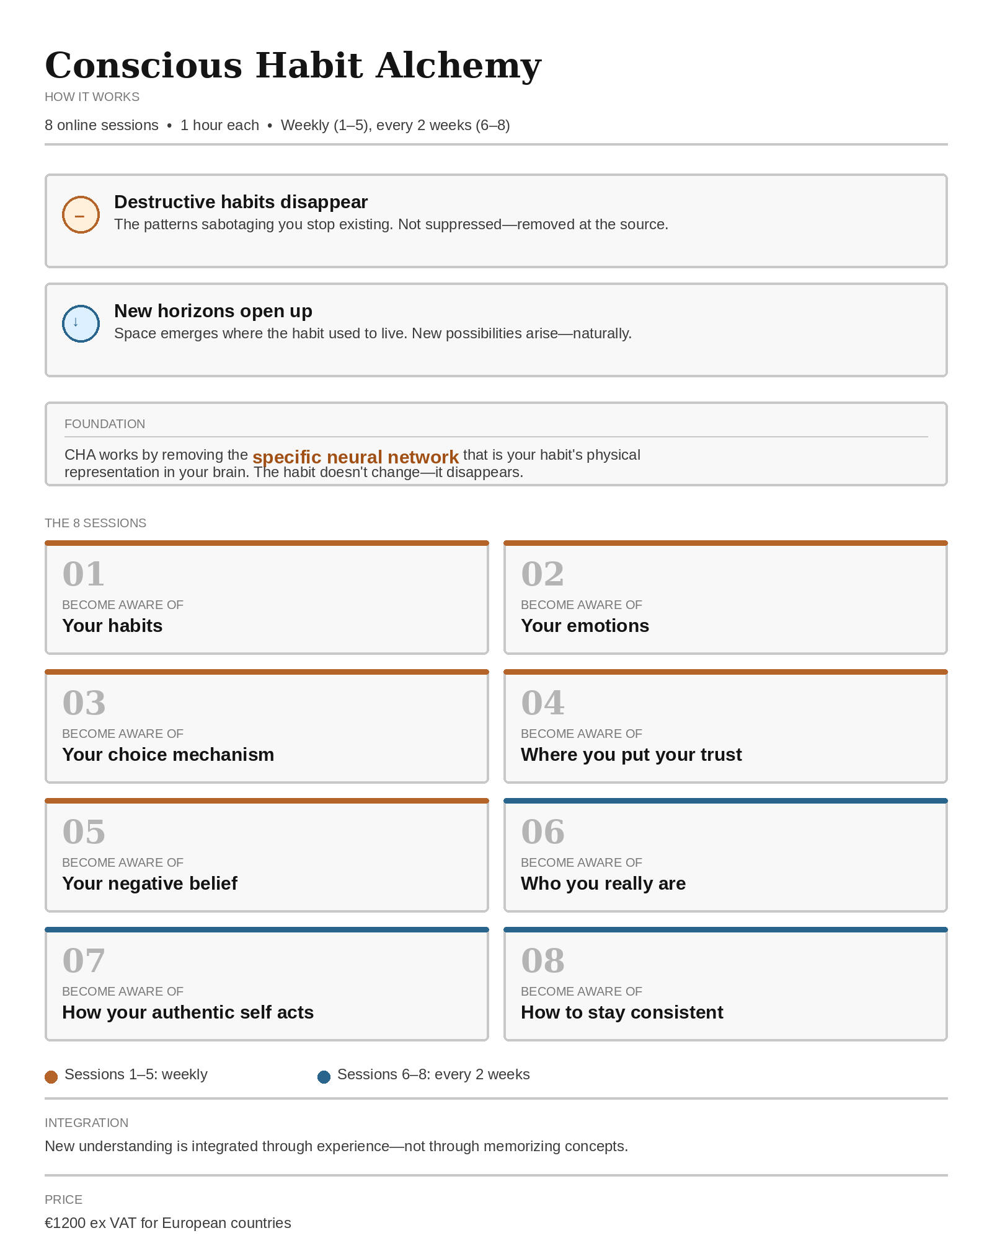Select session 08 How to stay consistent
The width and height of the screenshot is (992, 1254).
click(x=725, y=984)
